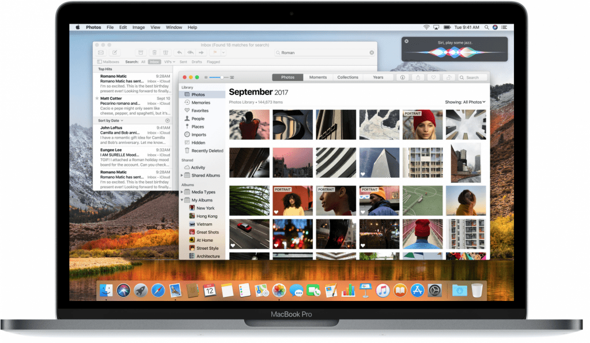Select the All search scope in Mail

click(143, 62)
